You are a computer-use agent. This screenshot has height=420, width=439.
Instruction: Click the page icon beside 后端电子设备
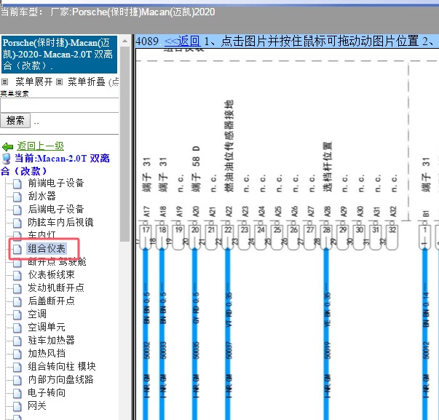17,210
